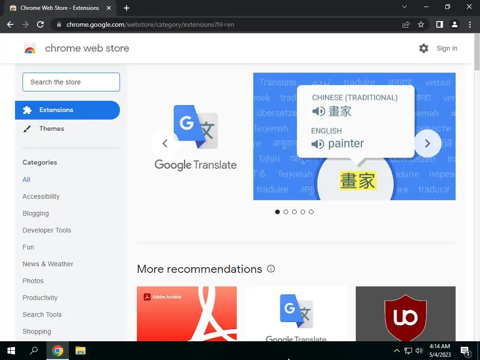Screen dimensions: 480x360
Task: Click the chrome web store title
Action: (x=87, y=48)
